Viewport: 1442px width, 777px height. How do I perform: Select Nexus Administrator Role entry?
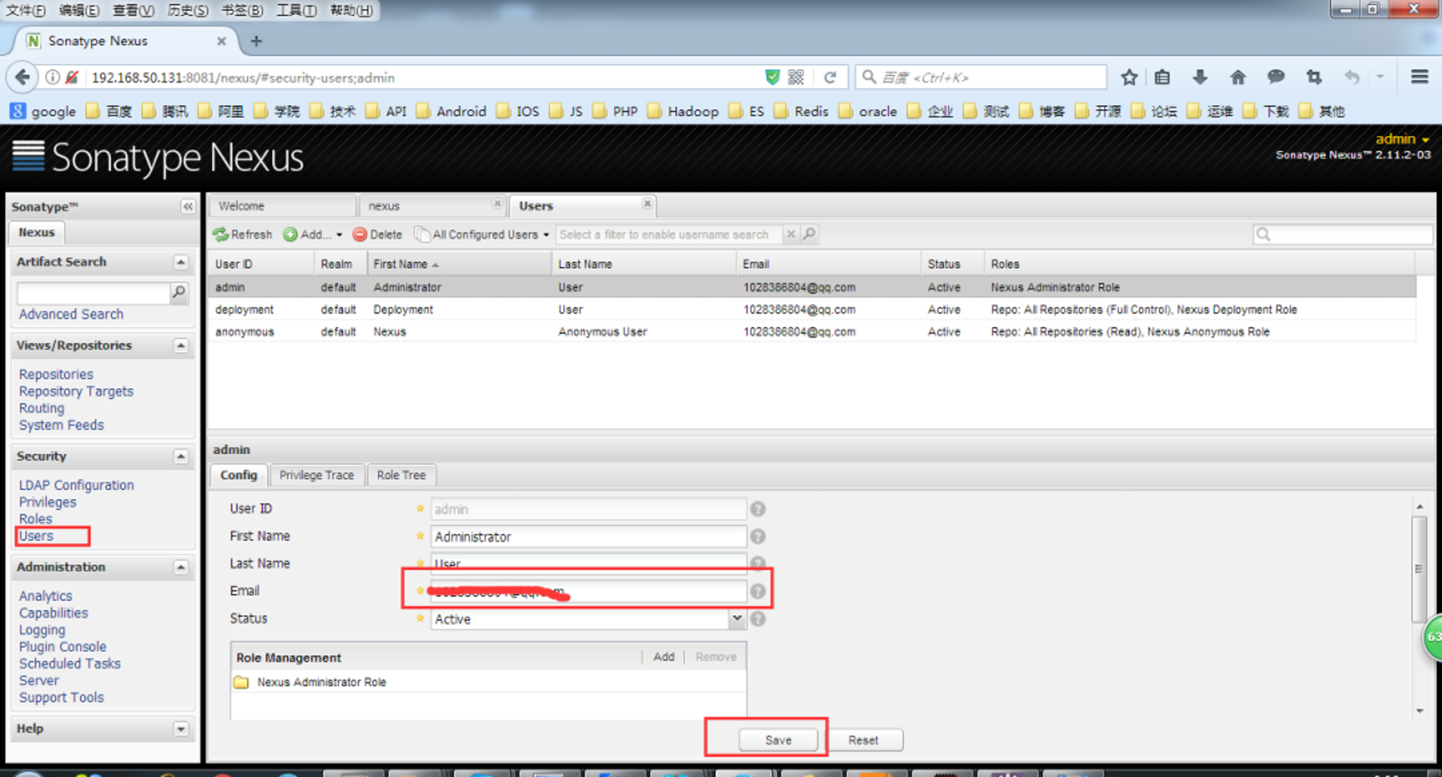[322, 682]
